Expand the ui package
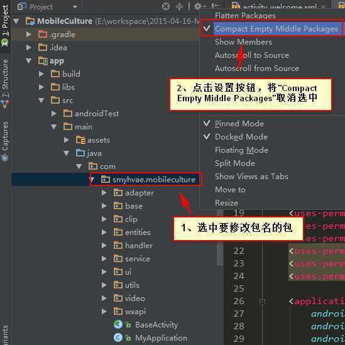Screen dimensions: 345x345 point(104,272)
